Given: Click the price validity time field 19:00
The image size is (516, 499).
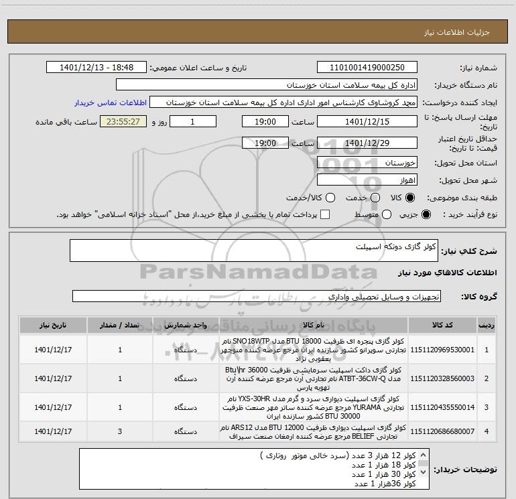Looking at the screenshot, I should 265,143.
